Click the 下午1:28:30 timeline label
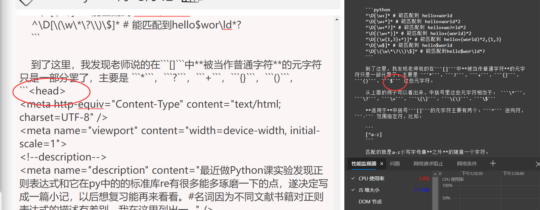Image resolution: width=540 pixels, height=210 pixels. 472,173
